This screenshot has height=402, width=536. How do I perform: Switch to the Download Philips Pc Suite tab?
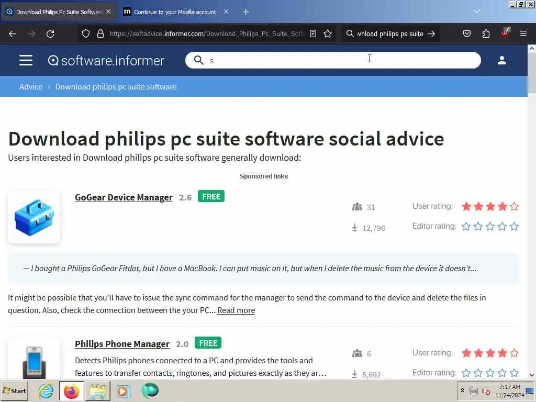tap(59, 12)
